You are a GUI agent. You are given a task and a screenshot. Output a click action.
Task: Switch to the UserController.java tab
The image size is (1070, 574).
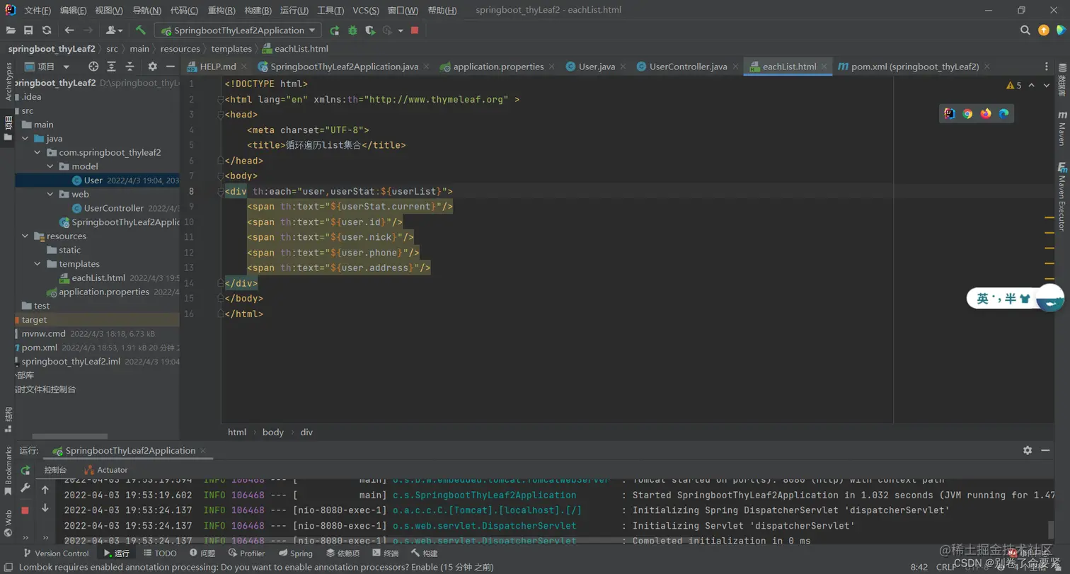681,67
